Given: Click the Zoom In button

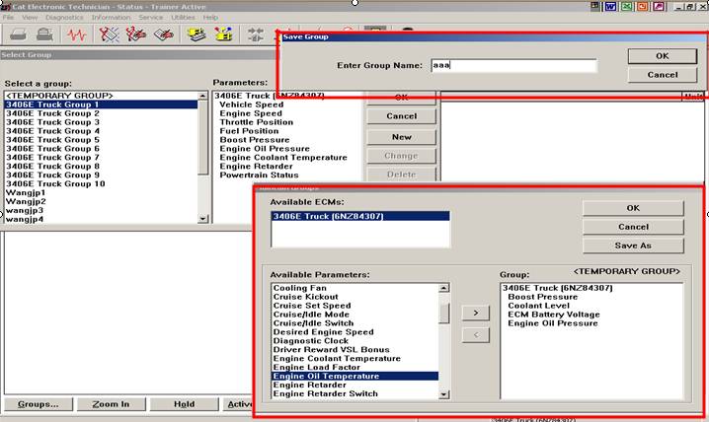Looking at the screenshot, I should pos(111,404).
